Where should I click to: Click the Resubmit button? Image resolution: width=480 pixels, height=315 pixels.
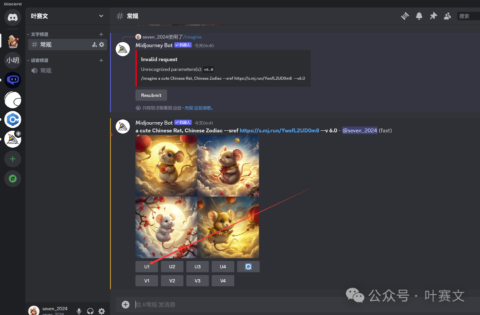151,95
